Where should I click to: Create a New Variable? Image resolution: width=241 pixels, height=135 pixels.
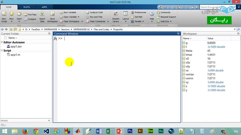pos(68,12)
